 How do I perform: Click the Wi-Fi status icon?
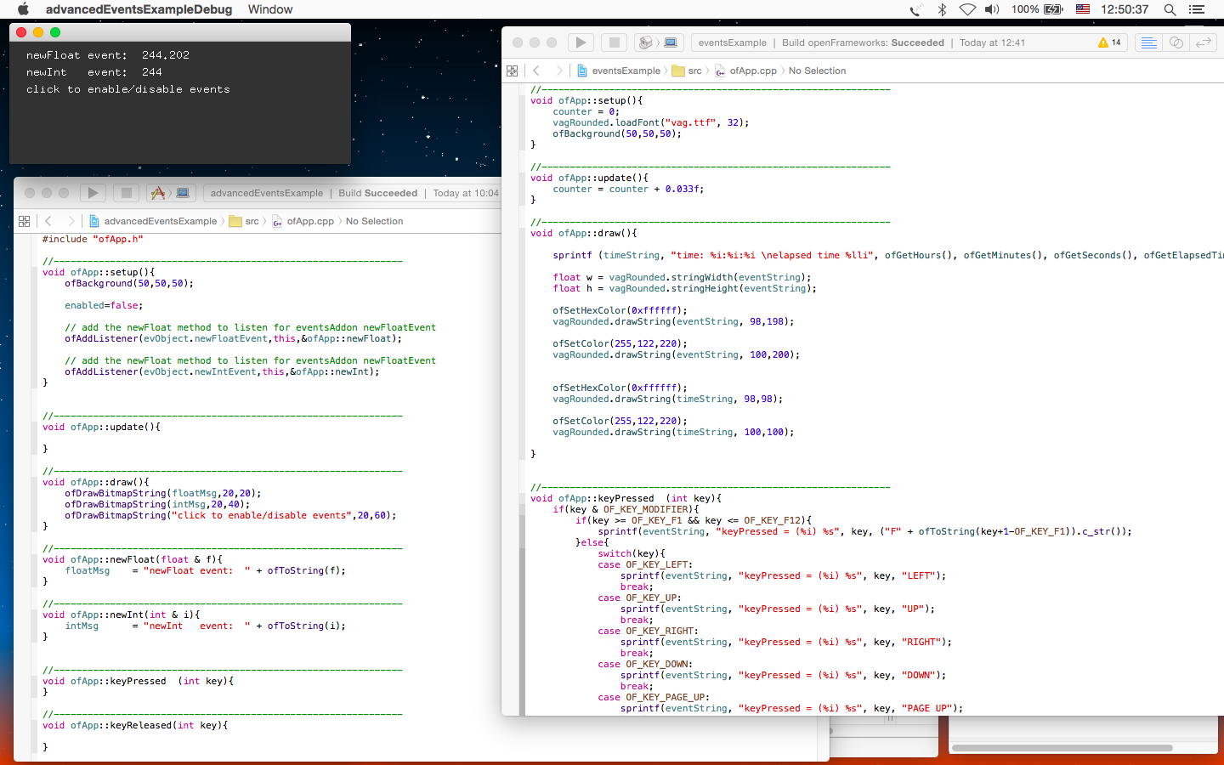coord(967,9)
